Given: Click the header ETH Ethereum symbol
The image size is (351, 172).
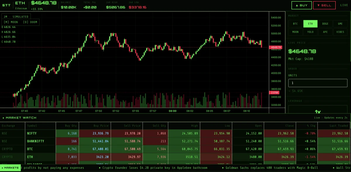Looking at the screenshot, I should 21,5.
